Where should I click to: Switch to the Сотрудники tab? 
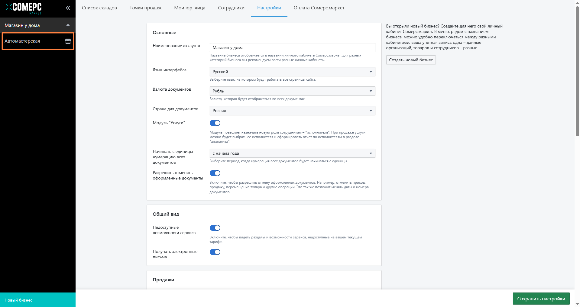[x=231, y=8]
